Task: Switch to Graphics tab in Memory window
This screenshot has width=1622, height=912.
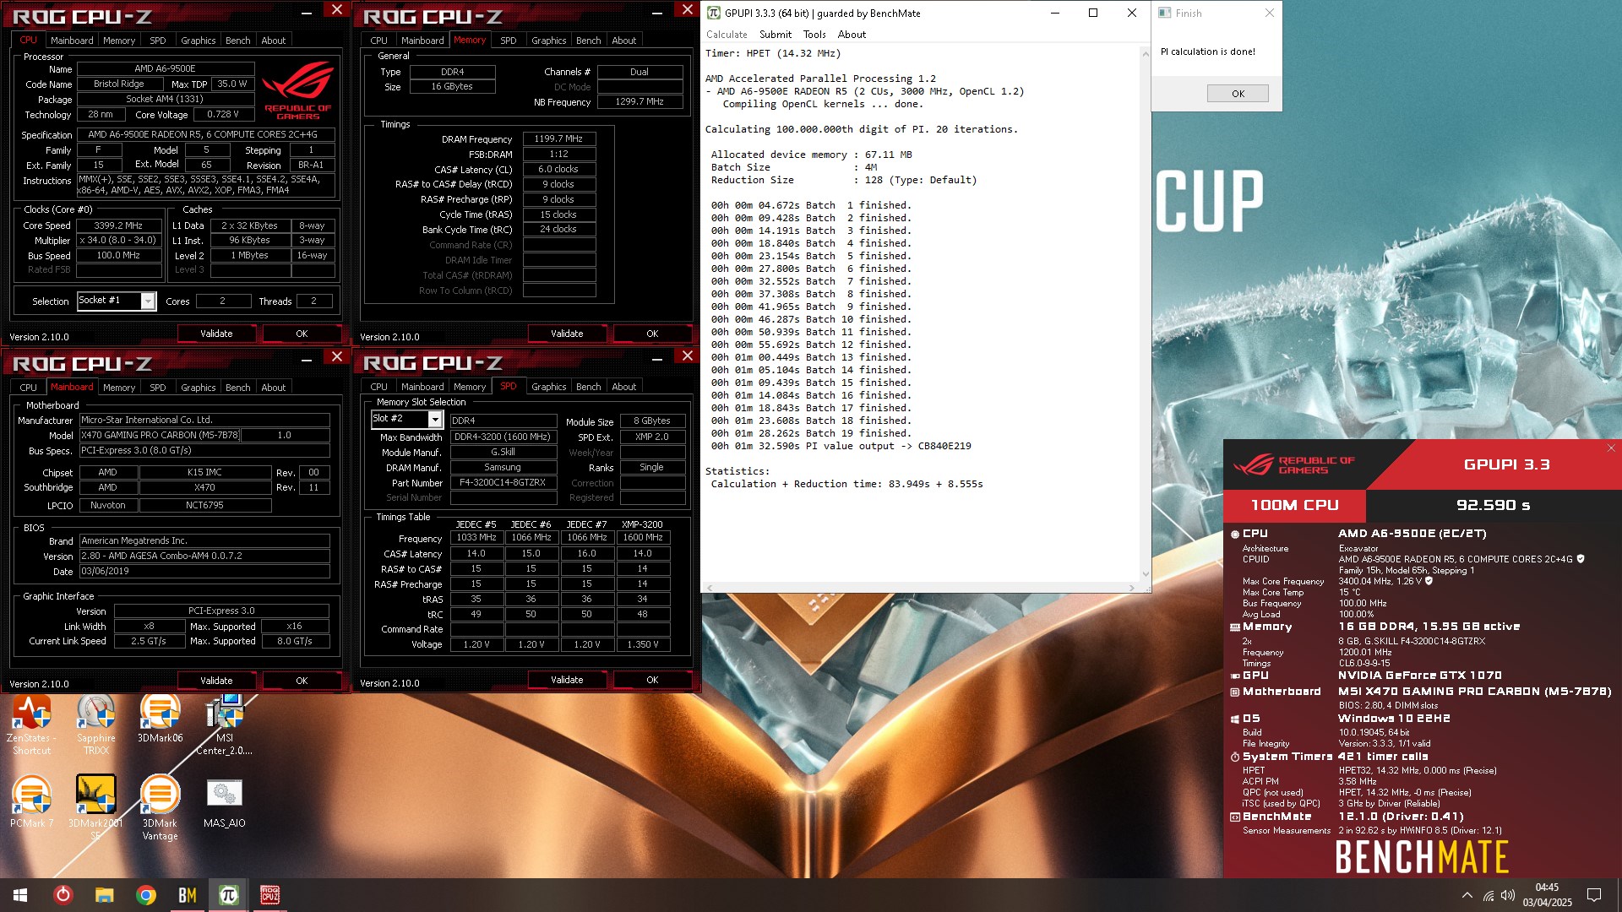Action: click(548, 41)
